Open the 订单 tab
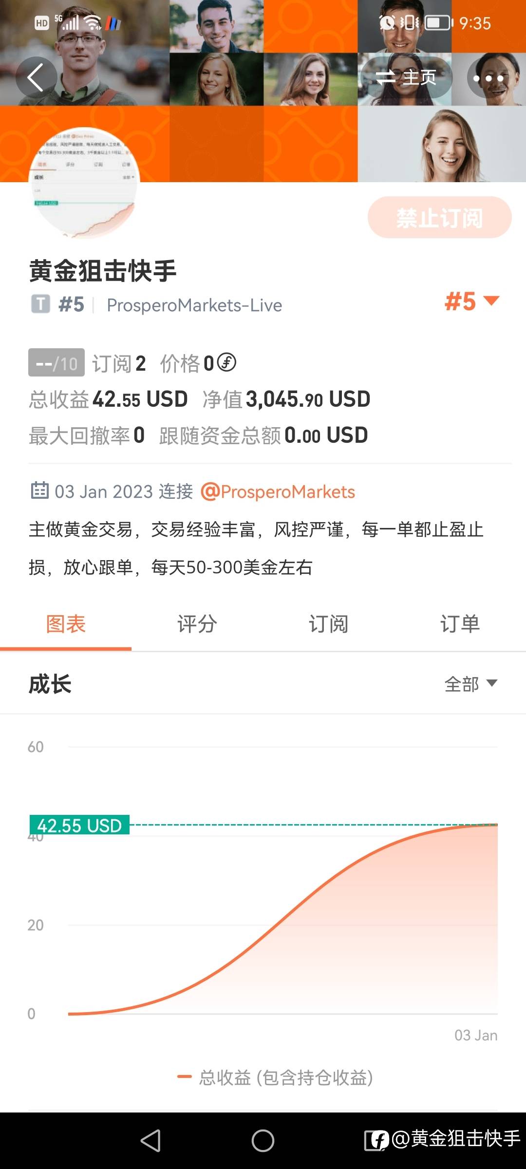This screenshot has height=1169, width=526. (460, 624)
